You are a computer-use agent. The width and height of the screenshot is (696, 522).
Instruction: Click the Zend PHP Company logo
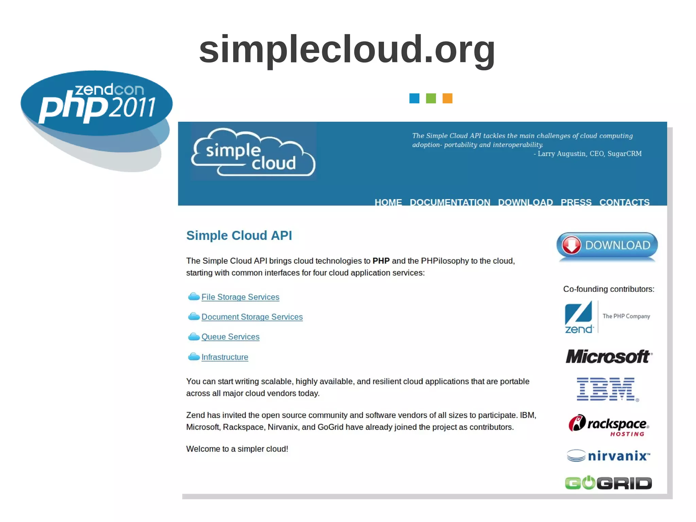click(x=607, y=317)
